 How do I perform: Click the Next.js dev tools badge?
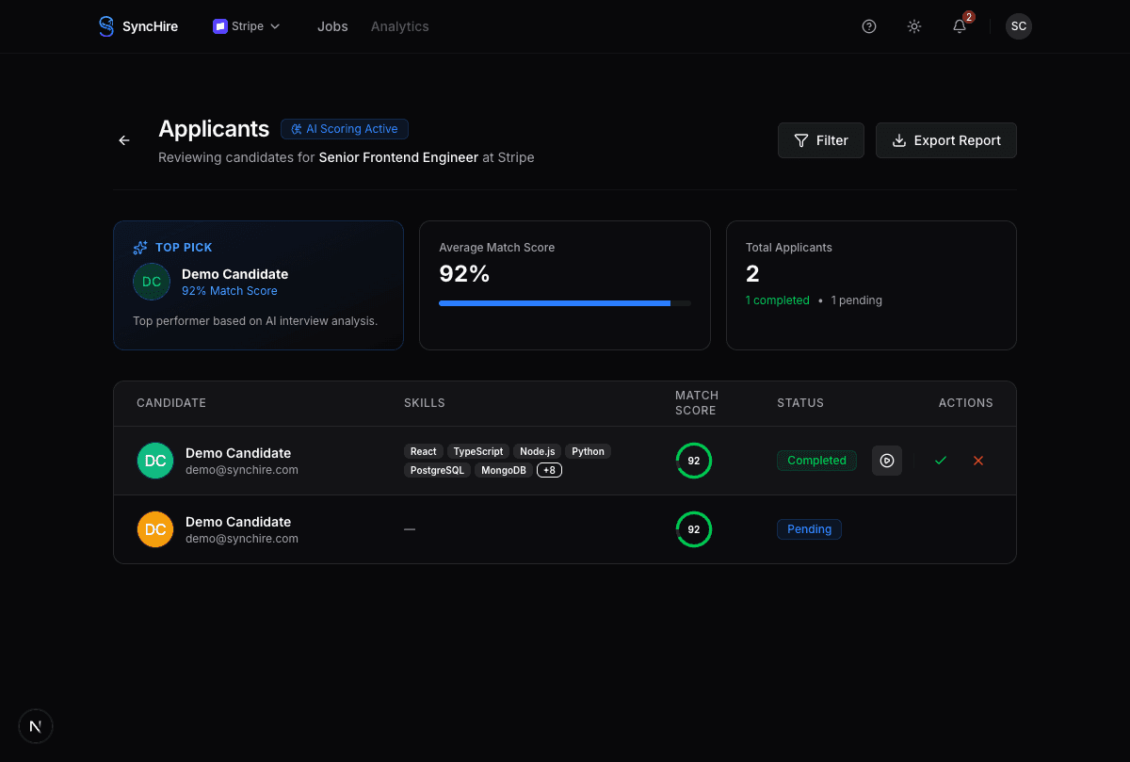[36, 726]
